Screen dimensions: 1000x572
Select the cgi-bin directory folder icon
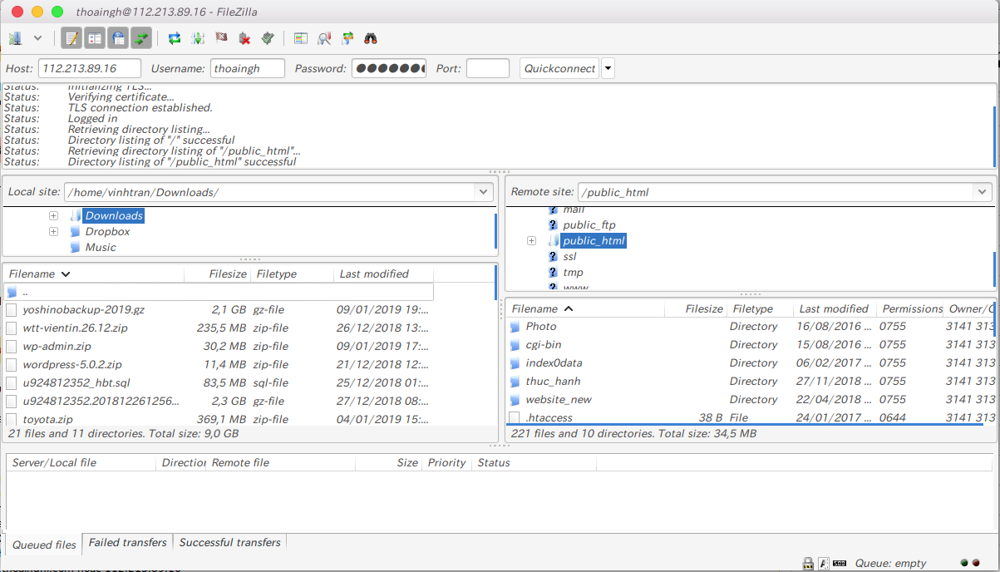515,344
